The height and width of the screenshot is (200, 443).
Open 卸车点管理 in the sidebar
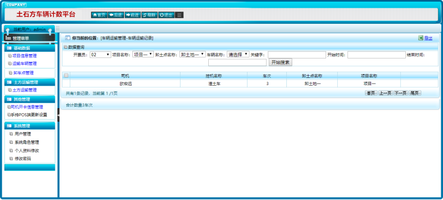tap(23, 73)
